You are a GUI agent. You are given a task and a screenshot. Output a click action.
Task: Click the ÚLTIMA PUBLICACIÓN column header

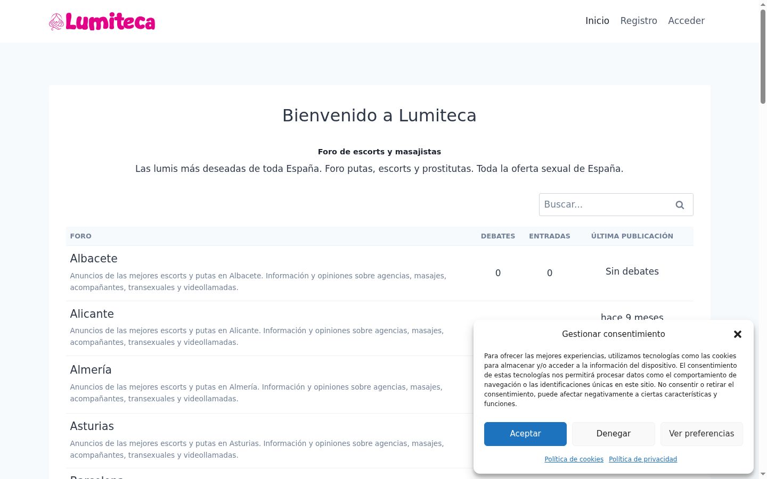[x=632, y=236]
